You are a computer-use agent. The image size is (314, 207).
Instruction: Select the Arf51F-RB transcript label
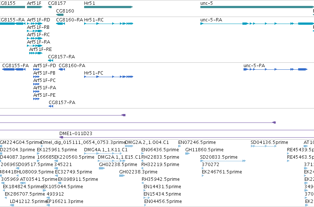click(38, 27)
